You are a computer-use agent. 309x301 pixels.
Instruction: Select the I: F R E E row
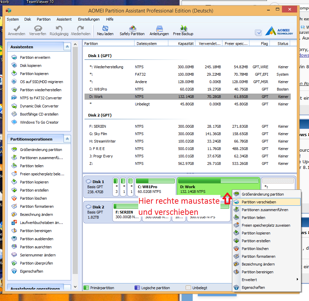coord(188,149)
